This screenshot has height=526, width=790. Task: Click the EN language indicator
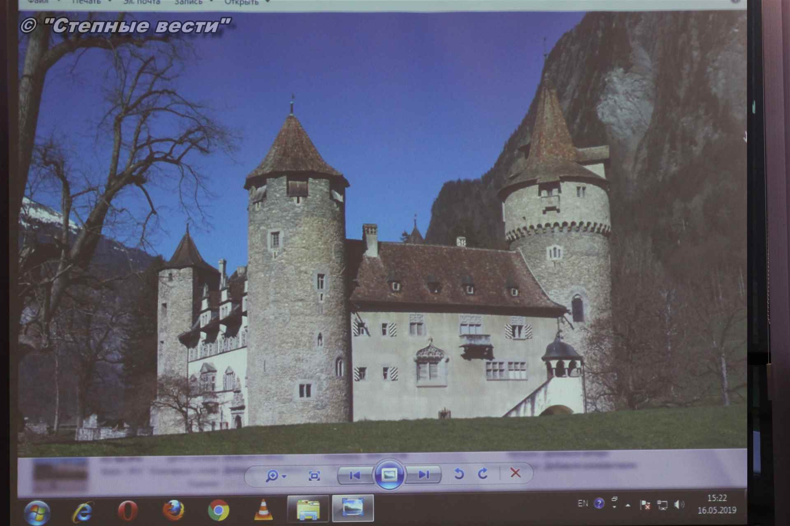coord(583,503)
